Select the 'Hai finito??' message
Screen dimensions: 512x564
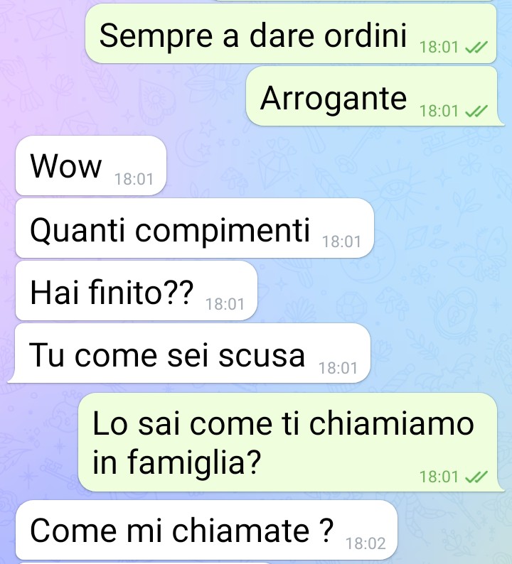pos(136,291)
